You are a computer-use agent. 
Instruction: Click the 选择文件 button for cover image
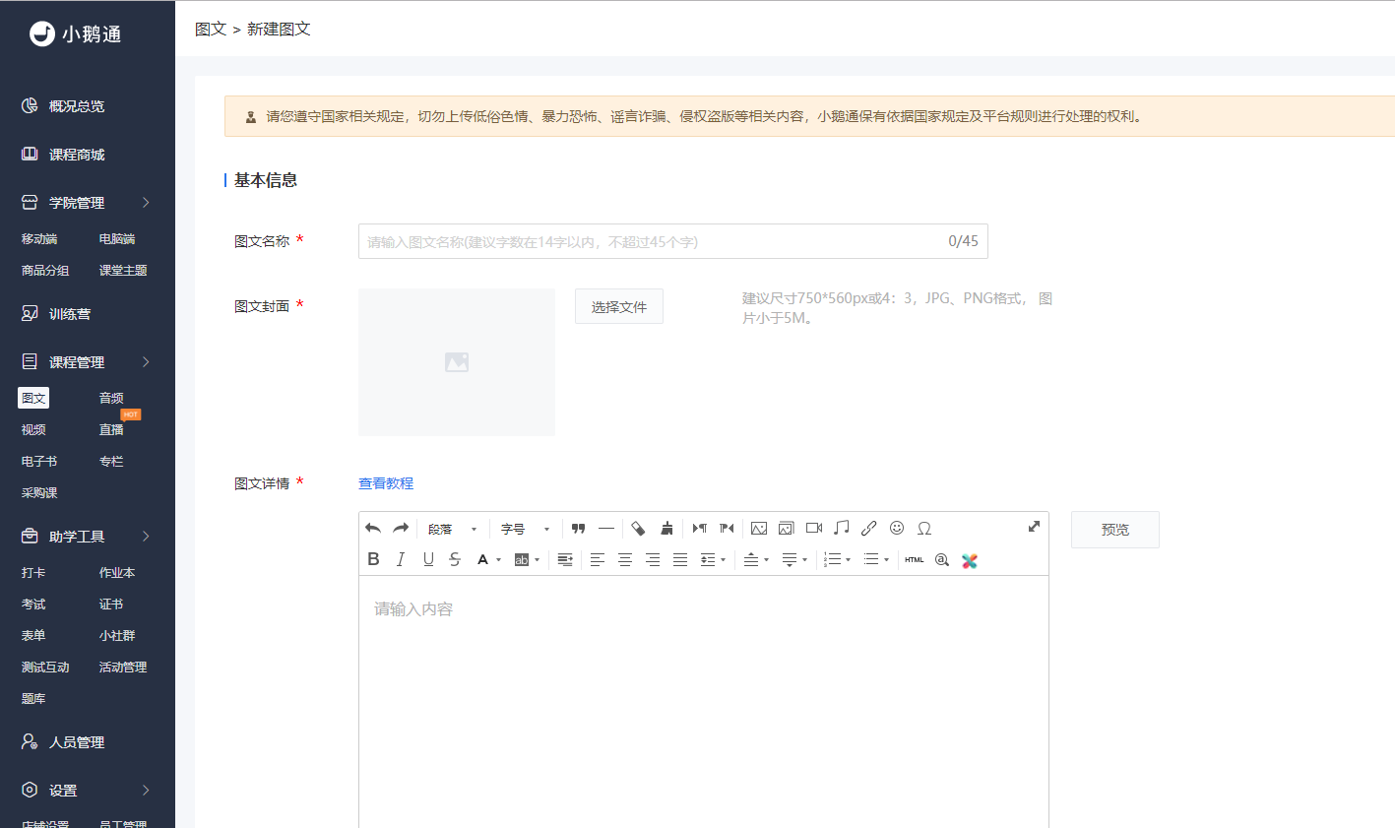[x=619, y=306]
